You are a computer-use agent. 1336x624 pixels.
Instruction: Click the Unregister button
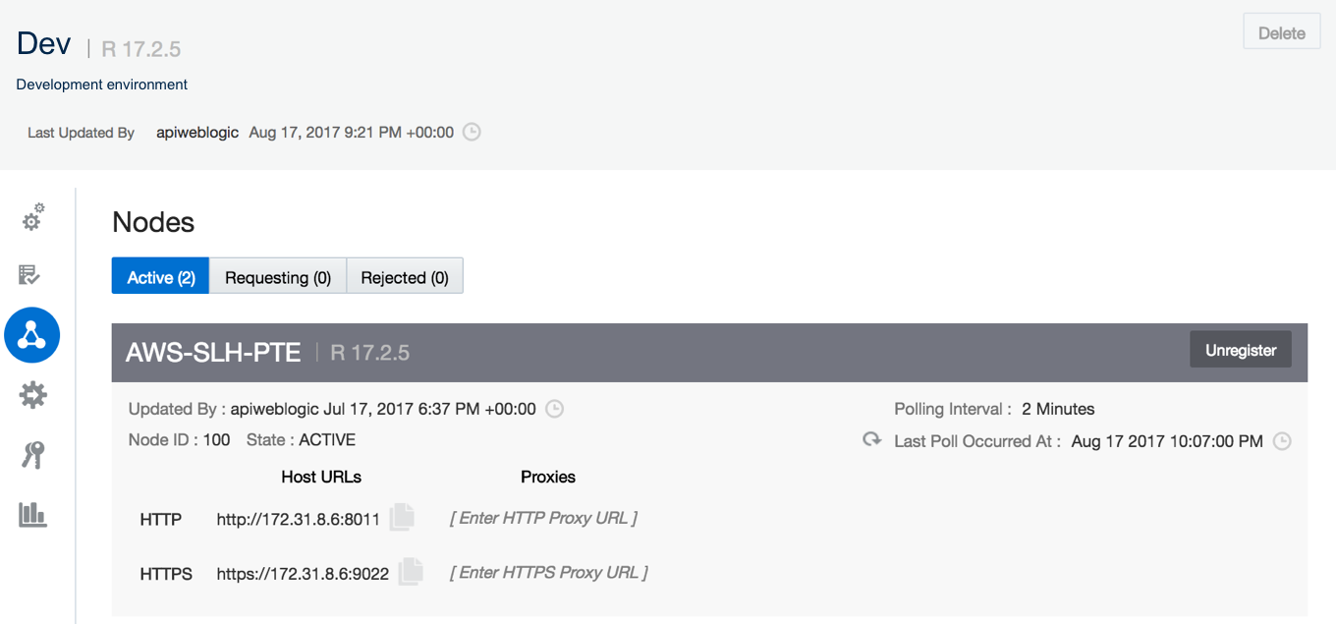click(x=1241, y=350)
